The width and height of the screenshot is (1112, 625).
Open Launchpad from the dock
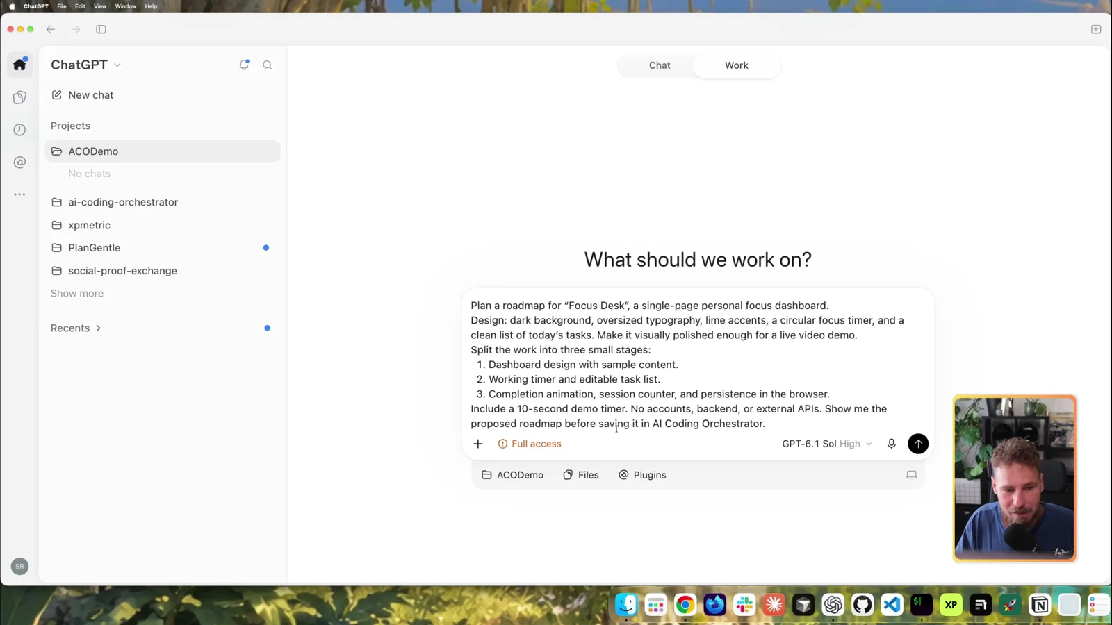655,605
